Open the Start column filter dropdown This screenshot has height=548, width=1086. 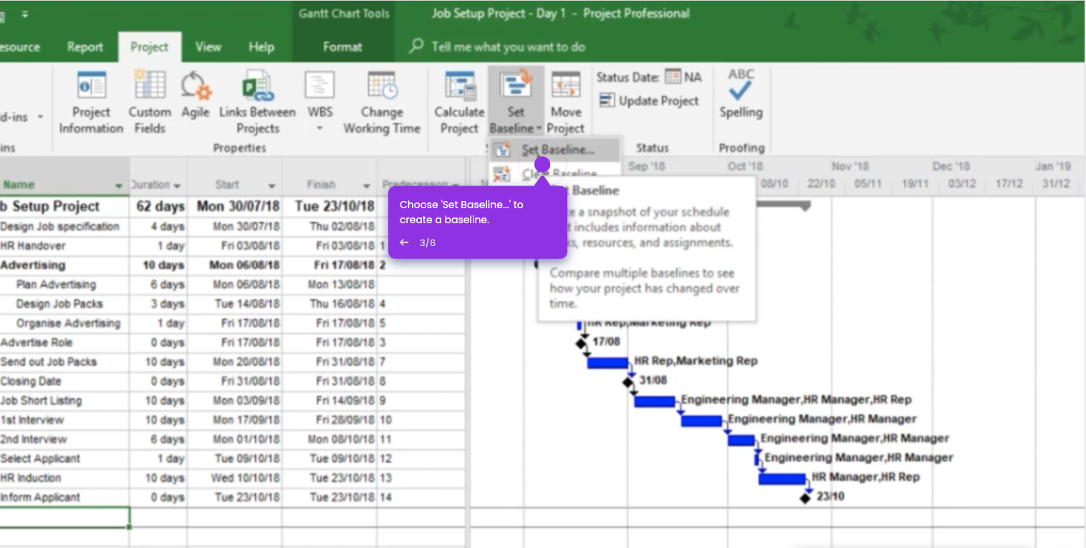click(272, 185)
